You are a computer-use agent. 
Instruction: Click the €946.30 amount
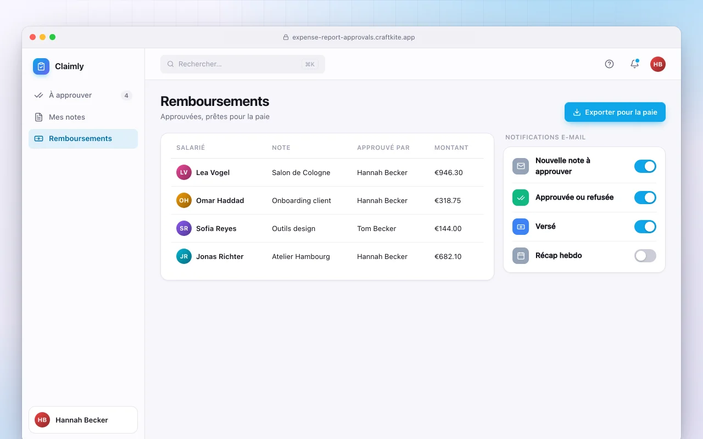tap(449, 172)
